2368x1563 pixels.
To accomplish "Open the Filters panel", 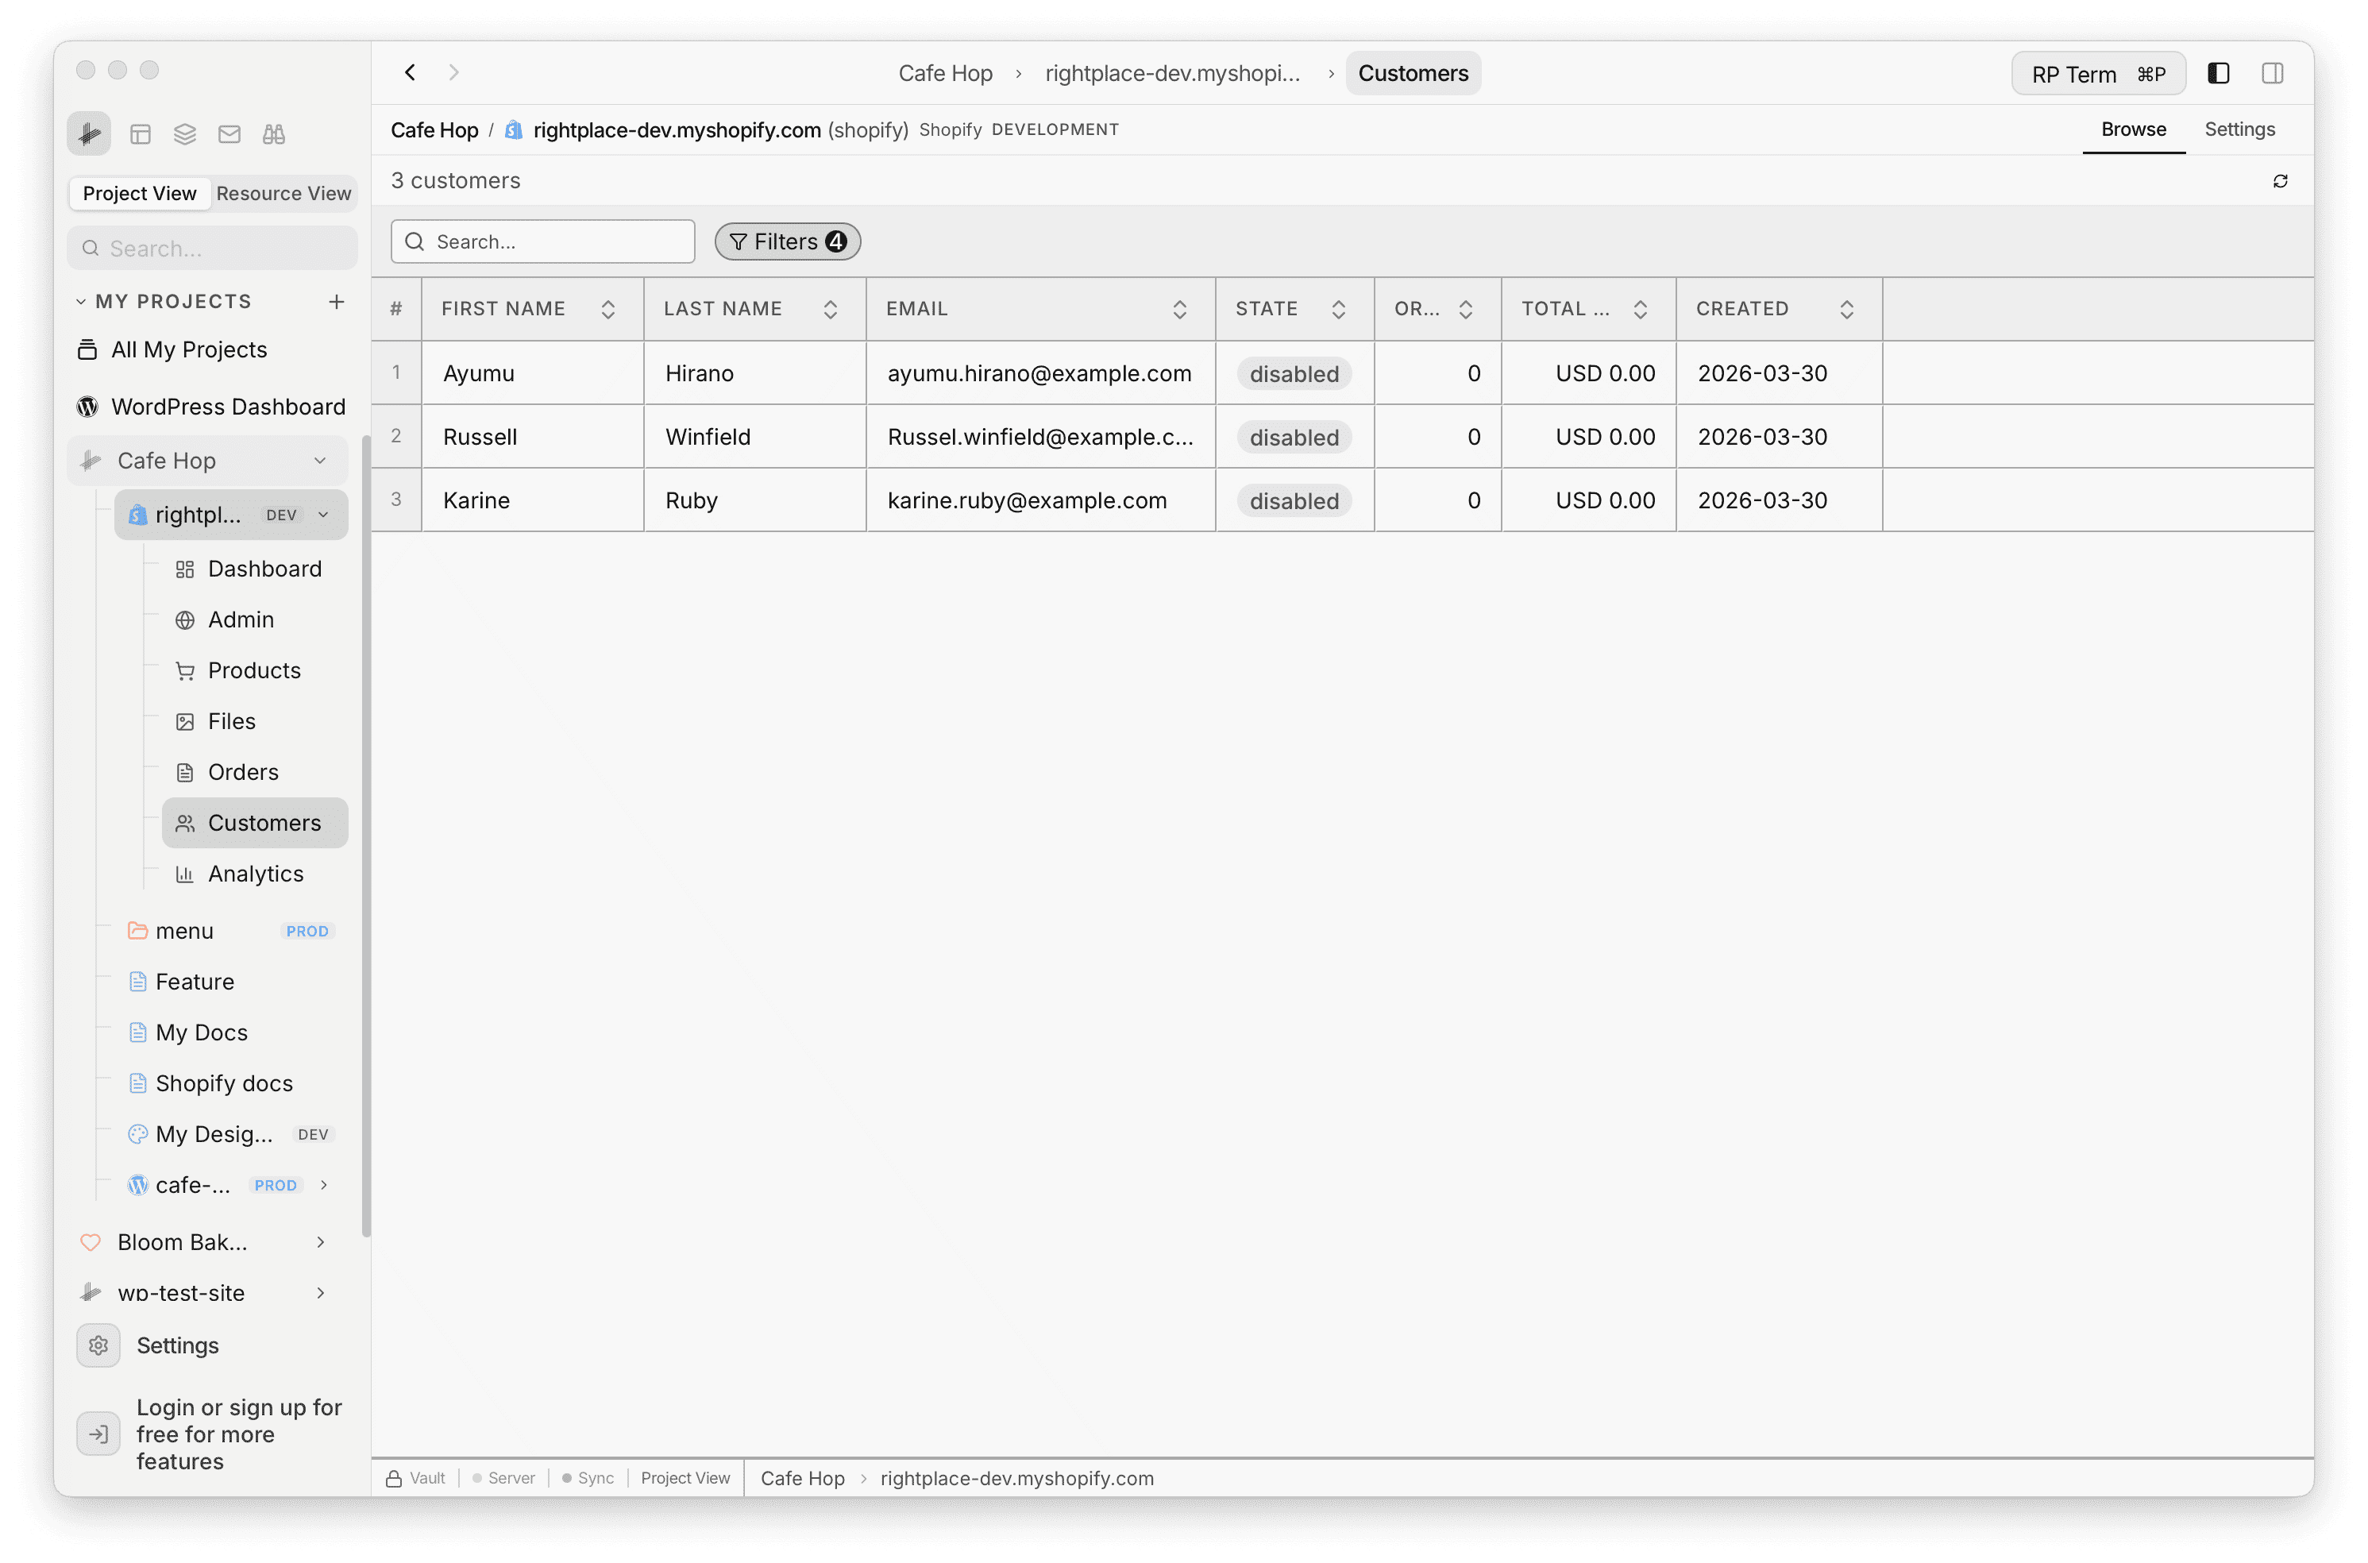I will coord(786,241).
